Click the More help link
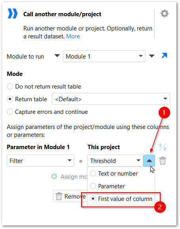 click(x=73, y=36)
